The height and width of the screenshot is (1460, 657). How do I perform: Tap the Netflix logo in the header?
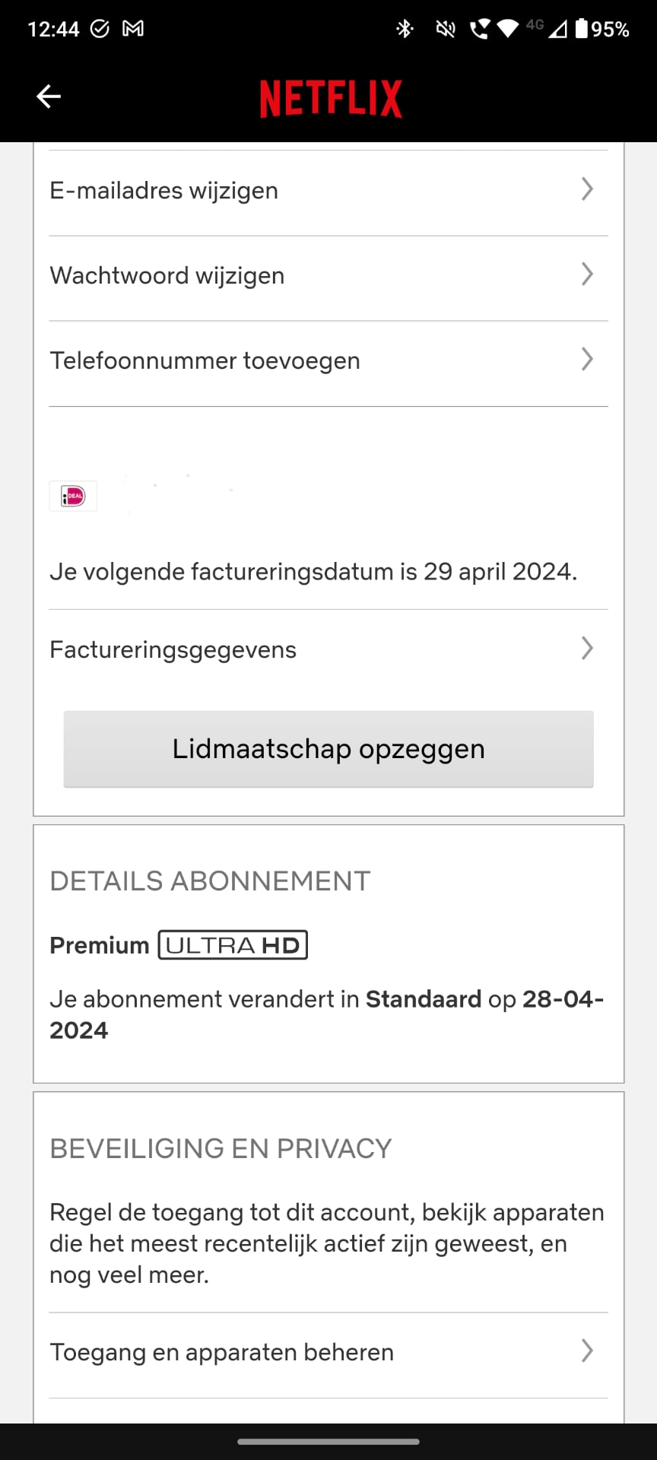(331, 97)
